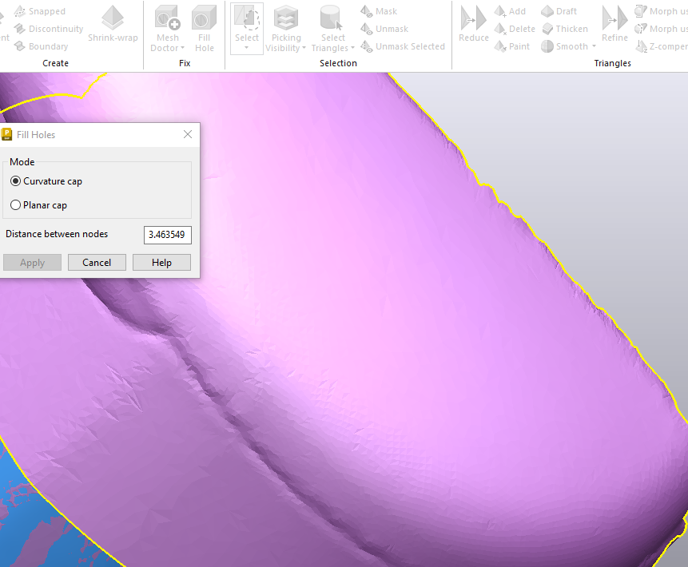Click the Draft tool icon
688x567 pixels.
(x=561, y=10)
